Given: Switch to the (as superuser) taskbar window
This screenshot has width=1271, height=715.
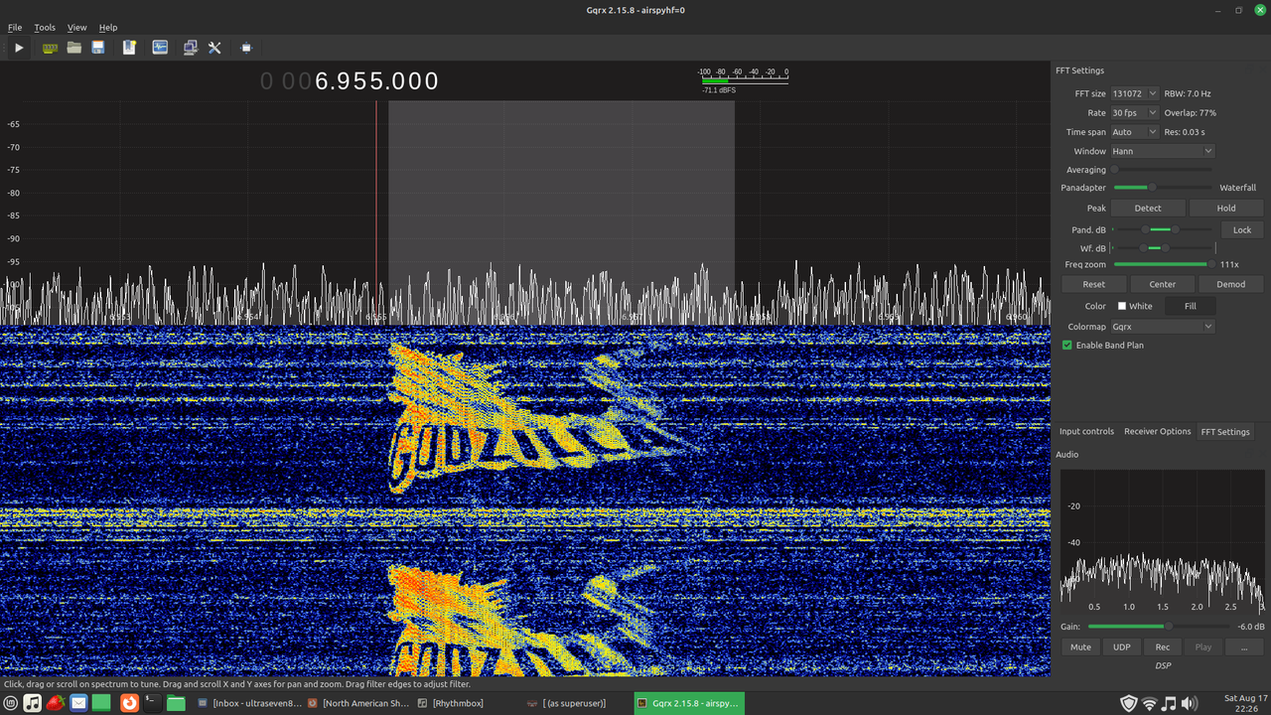Looking at the screenshot, I should 576,703.
